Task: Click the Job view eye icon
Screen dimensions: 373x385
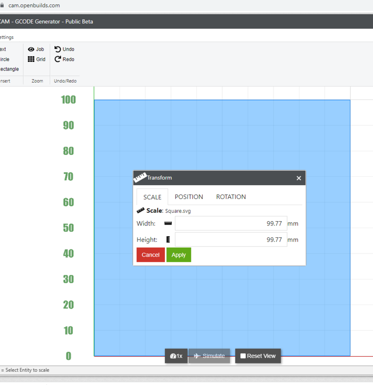Action: point(31,49)
